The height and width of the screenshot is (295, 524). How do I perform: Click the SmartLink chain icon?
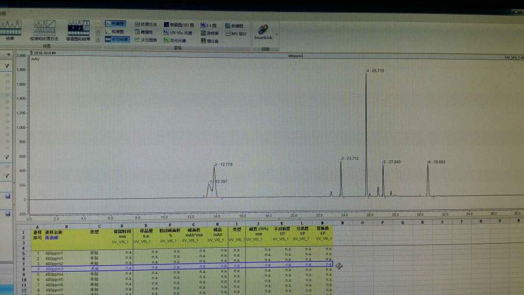(x=263, y=29)
